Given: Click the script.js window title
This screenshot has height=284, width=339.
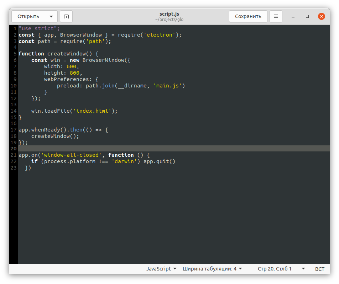Looking at the screenshot, I should click(x=169, y=14).
